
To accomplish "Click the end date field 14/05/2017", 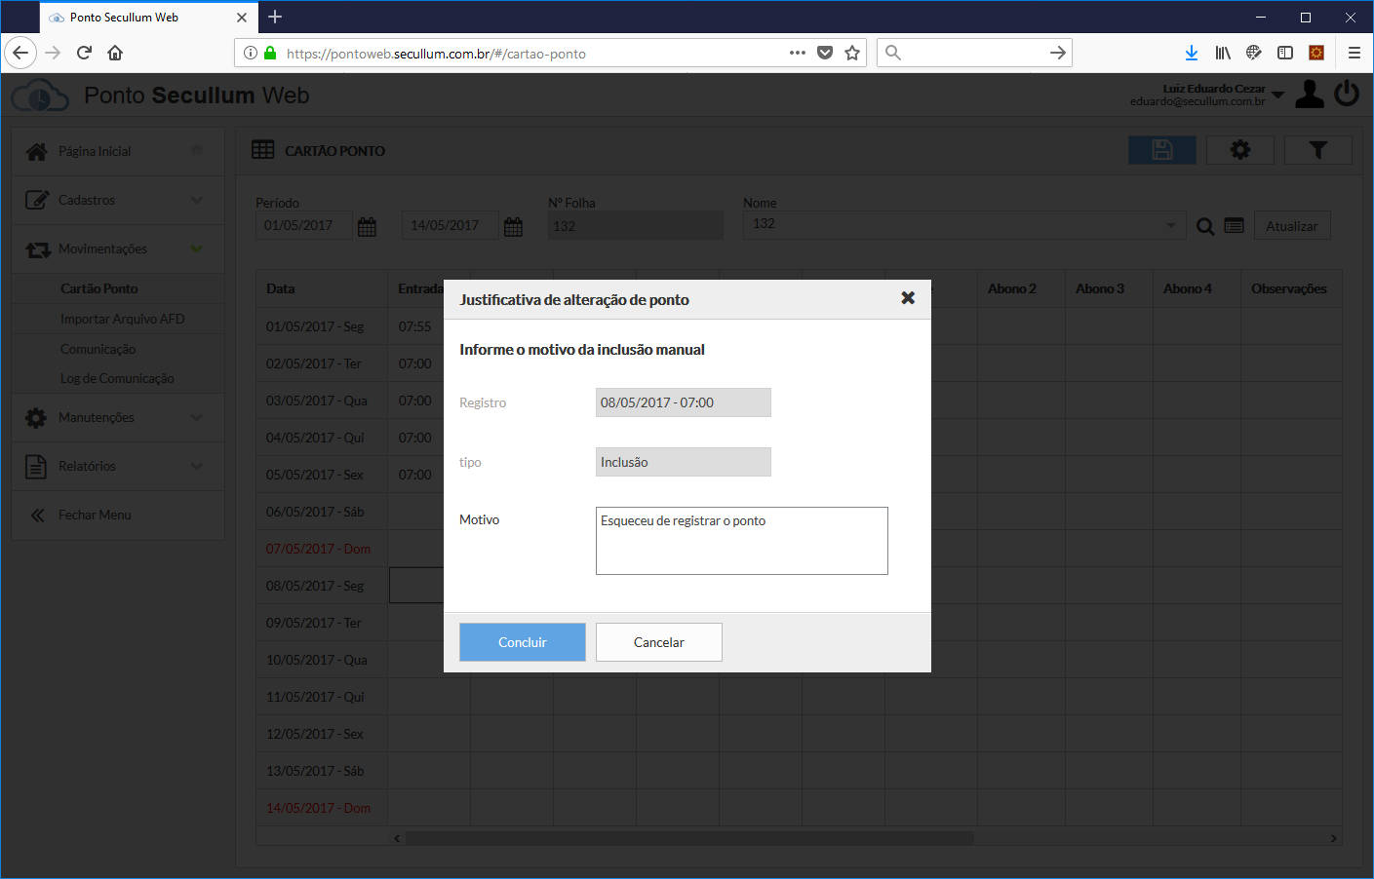I will point(451,225).
